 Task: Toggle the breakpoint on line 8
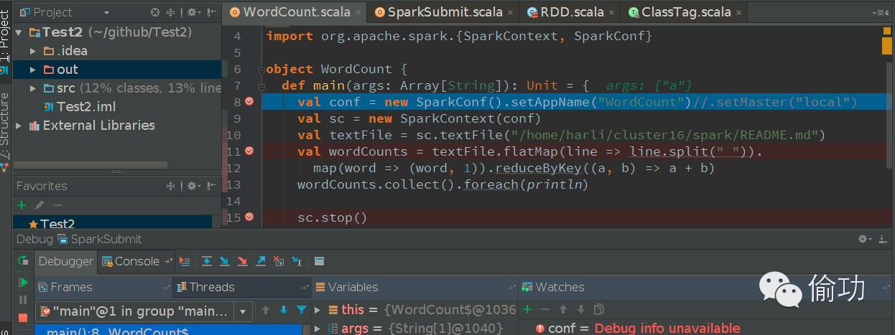coord(249,101)
